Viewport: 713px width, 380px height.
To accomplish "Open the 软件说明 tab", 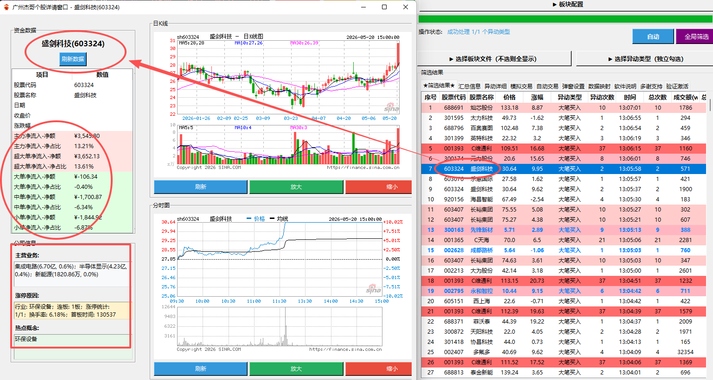I will coord(625,87).
